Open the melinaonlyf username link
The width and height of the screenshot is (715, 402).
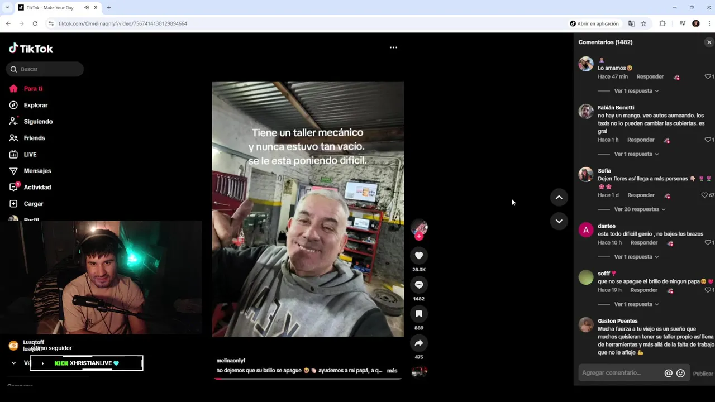231,361
